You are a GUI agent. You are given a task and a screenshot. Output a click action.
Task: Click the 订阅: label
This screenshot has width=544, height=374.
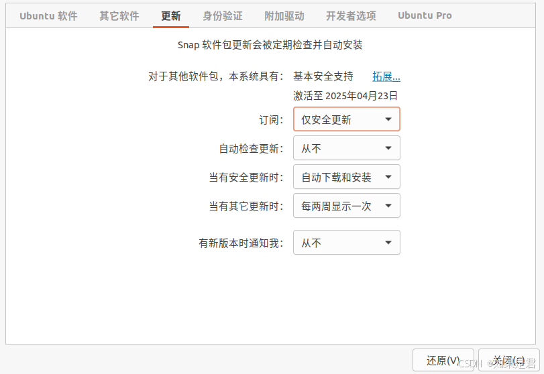pyautogui.click(x=271, y=120)
